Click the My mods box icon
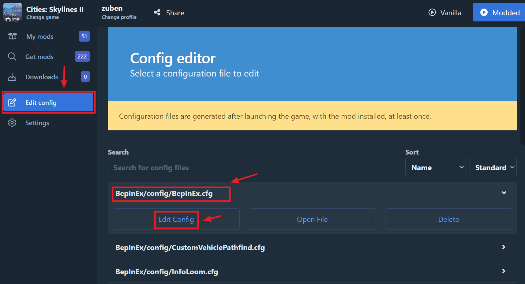The image size is (525, 284). [x=12, y=36]
